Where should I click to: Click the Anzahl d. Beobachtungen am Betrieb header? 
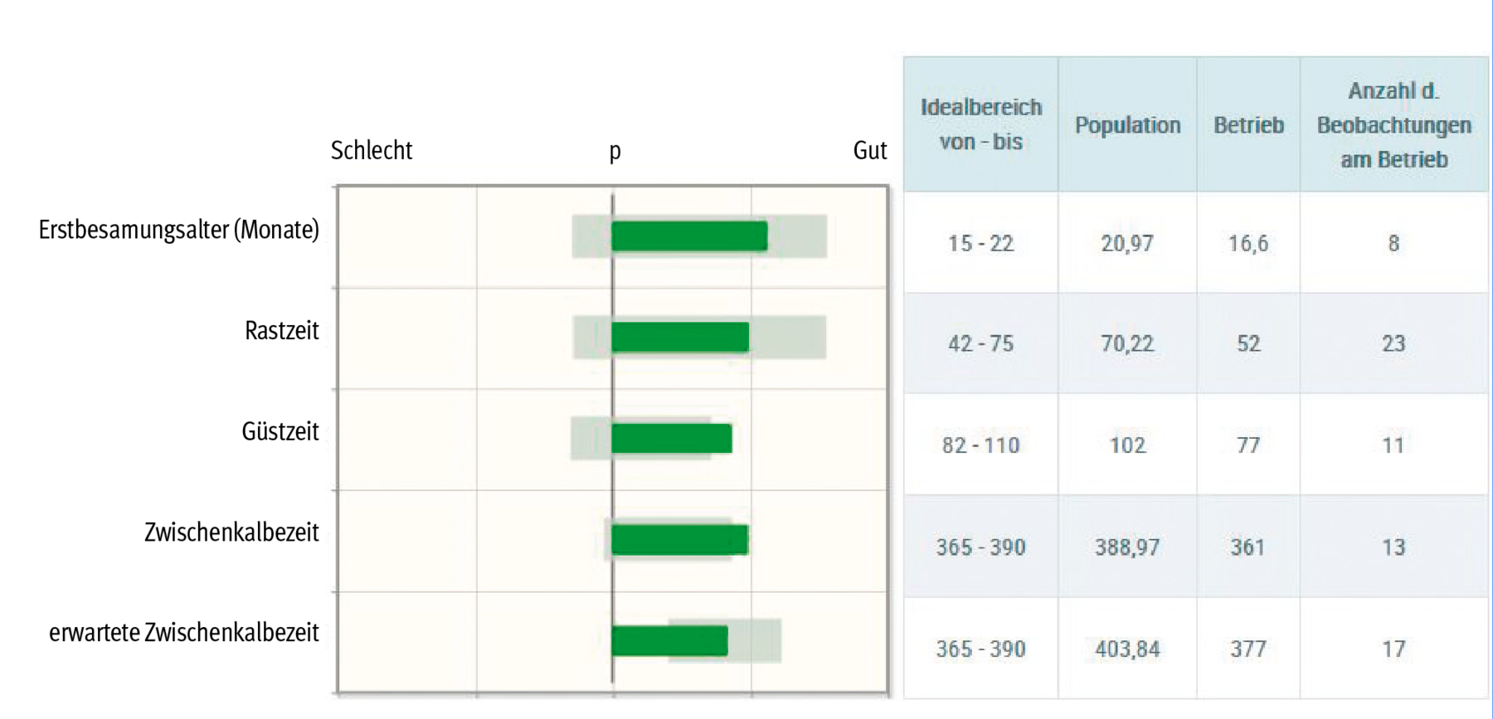(x=1393, y=125)
